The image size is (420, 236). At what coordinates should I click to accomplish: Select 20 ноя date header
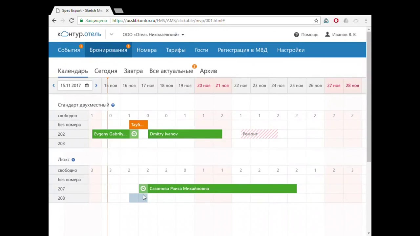click(x=203, y=86)
